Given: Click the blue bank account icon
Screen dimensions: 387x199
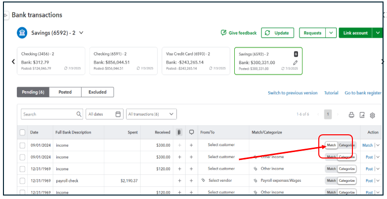Looking at the screenshot, I should click(x=22, y=33).
